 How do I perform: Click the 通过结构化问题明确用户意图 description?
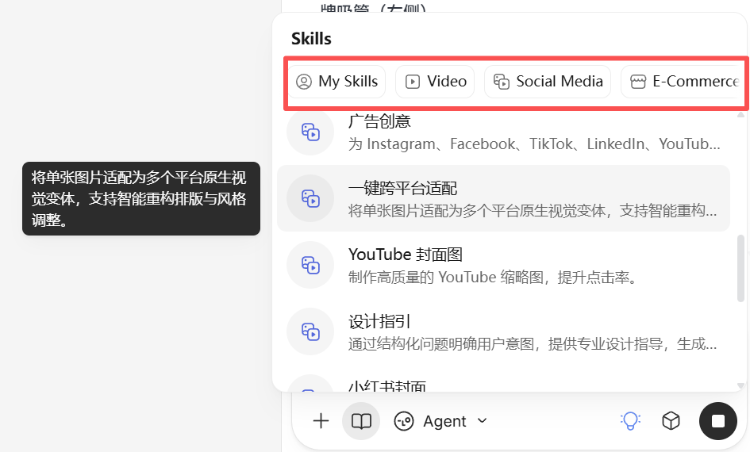tap(533, 344)
